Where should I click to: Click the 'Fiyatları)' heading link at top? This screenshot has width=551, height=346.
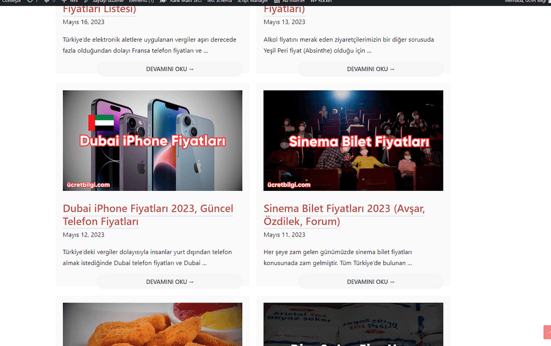point(284,10)
